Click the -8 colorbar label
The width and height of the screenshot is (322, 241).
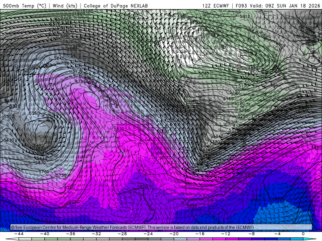click(x=252, y=234)
